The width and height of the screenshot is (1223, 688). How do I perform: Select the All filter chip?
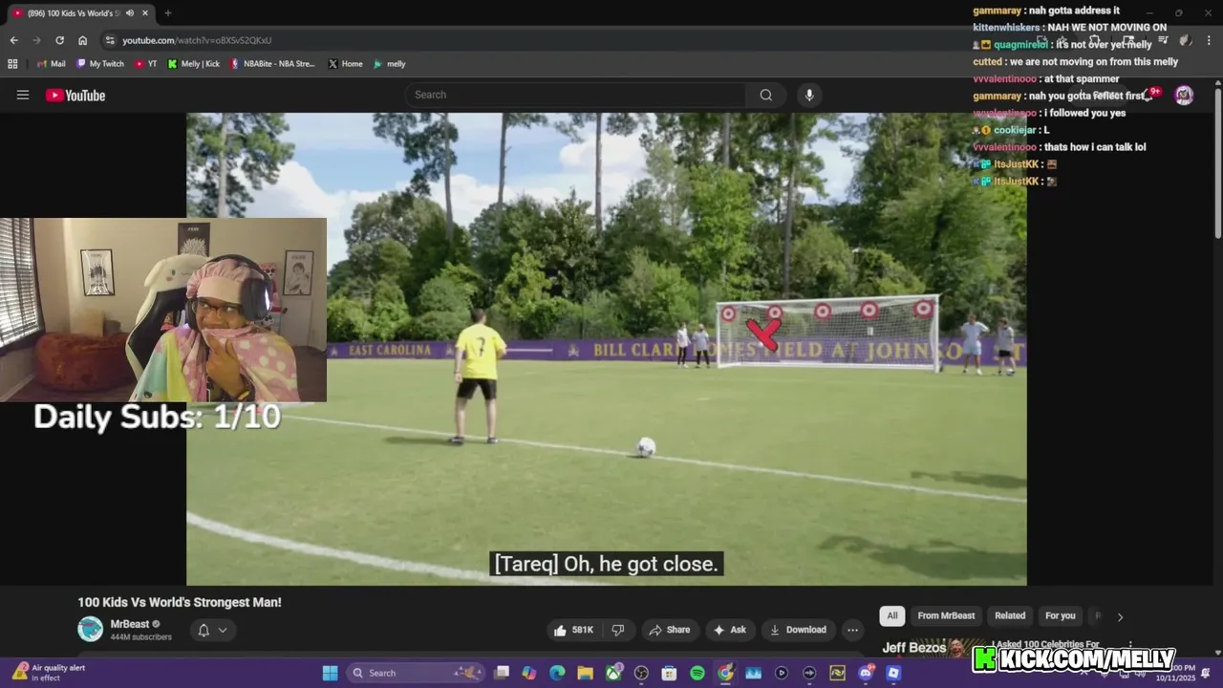(892, 616)
